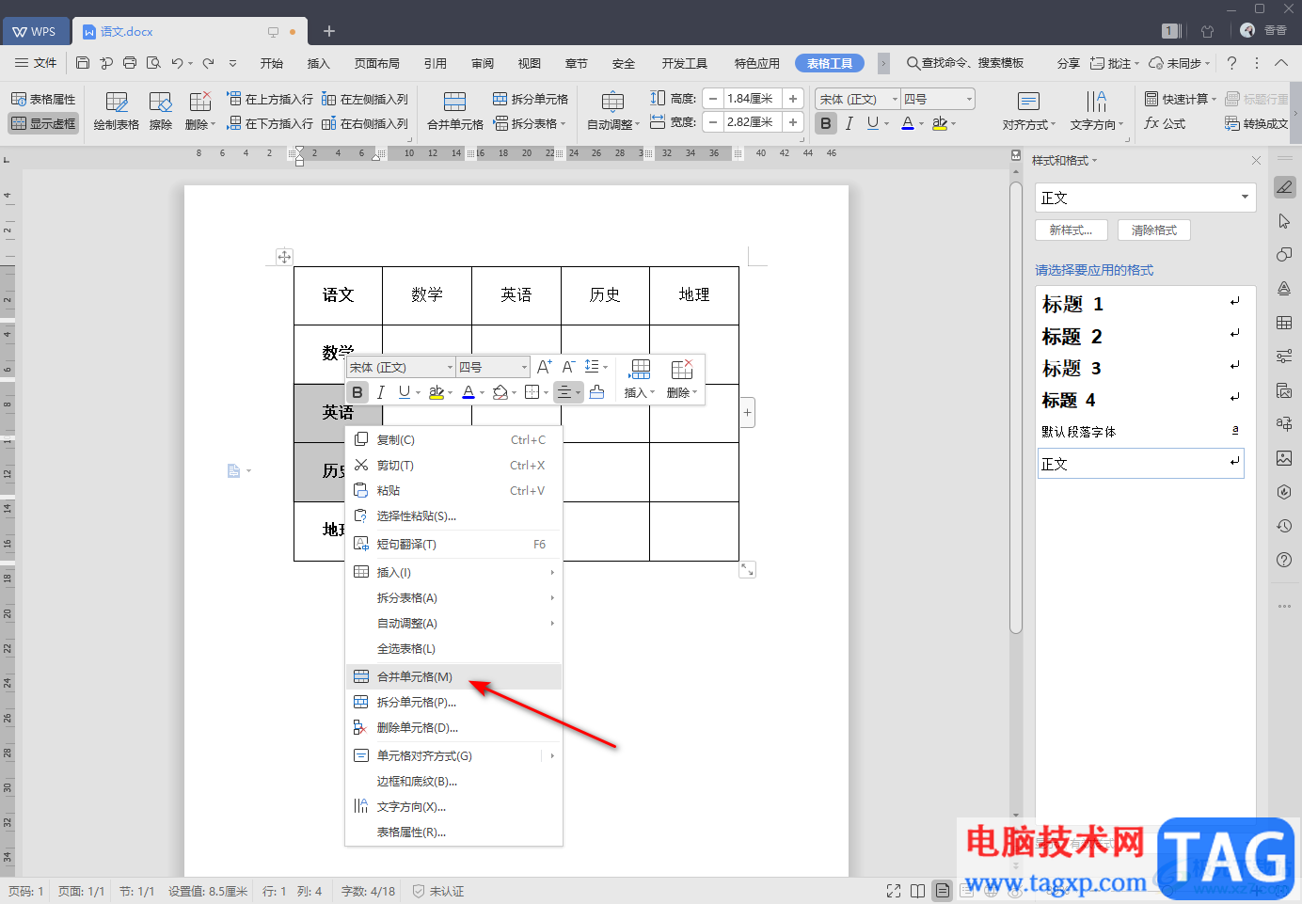Click the Draw Table (绘制表格) icon
Image resolution: width=1302 pixels, height=904 pixels.
point(117,103)
